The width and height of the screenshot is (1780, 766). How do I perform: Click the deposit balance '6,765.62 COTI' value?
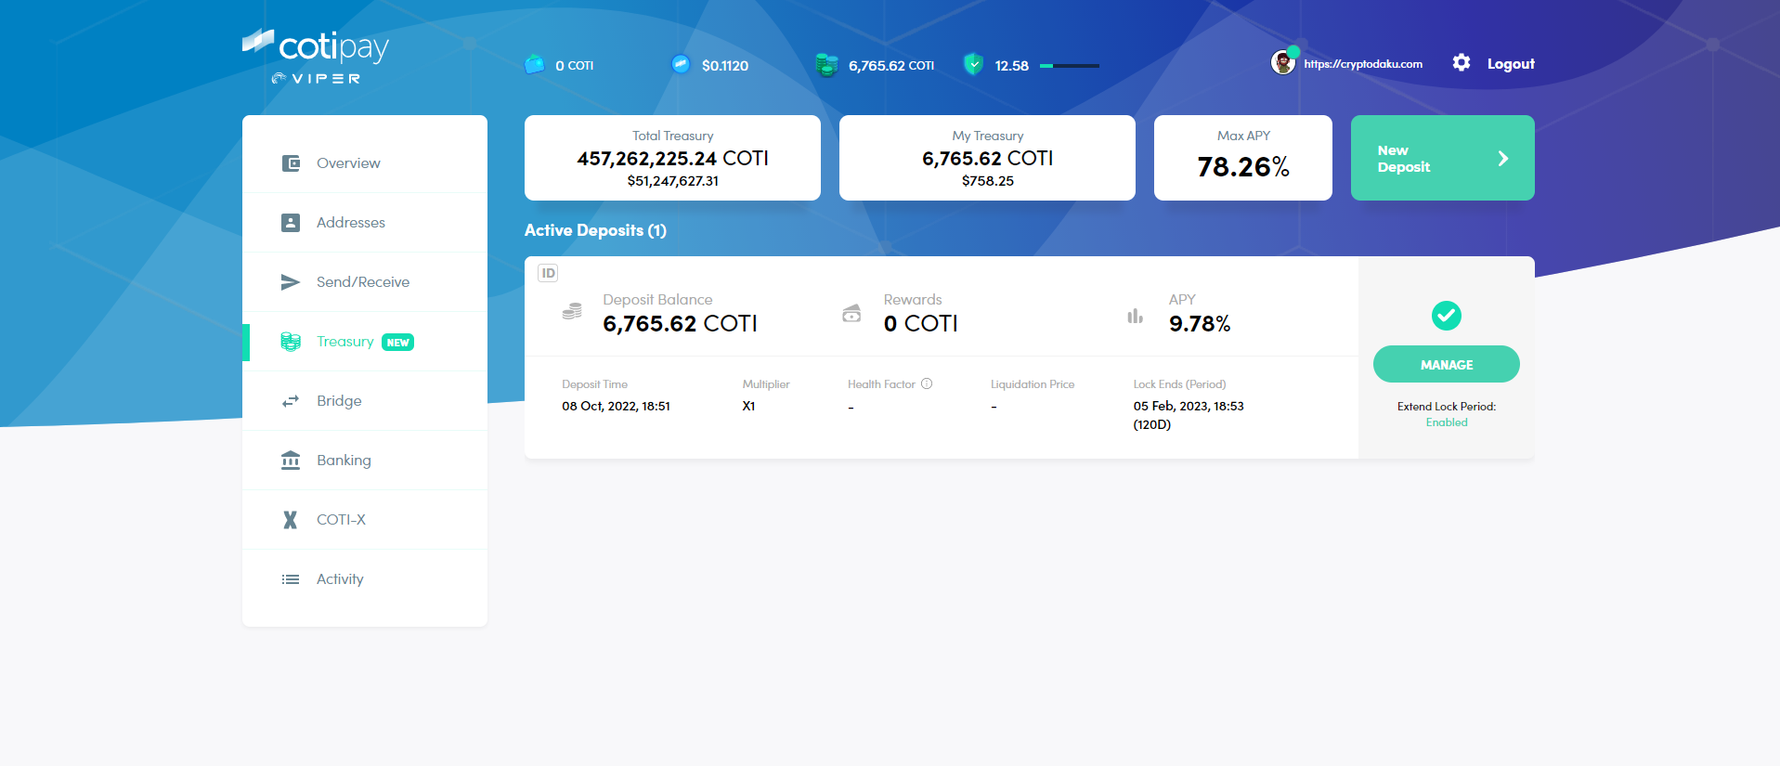click(680, 323)
